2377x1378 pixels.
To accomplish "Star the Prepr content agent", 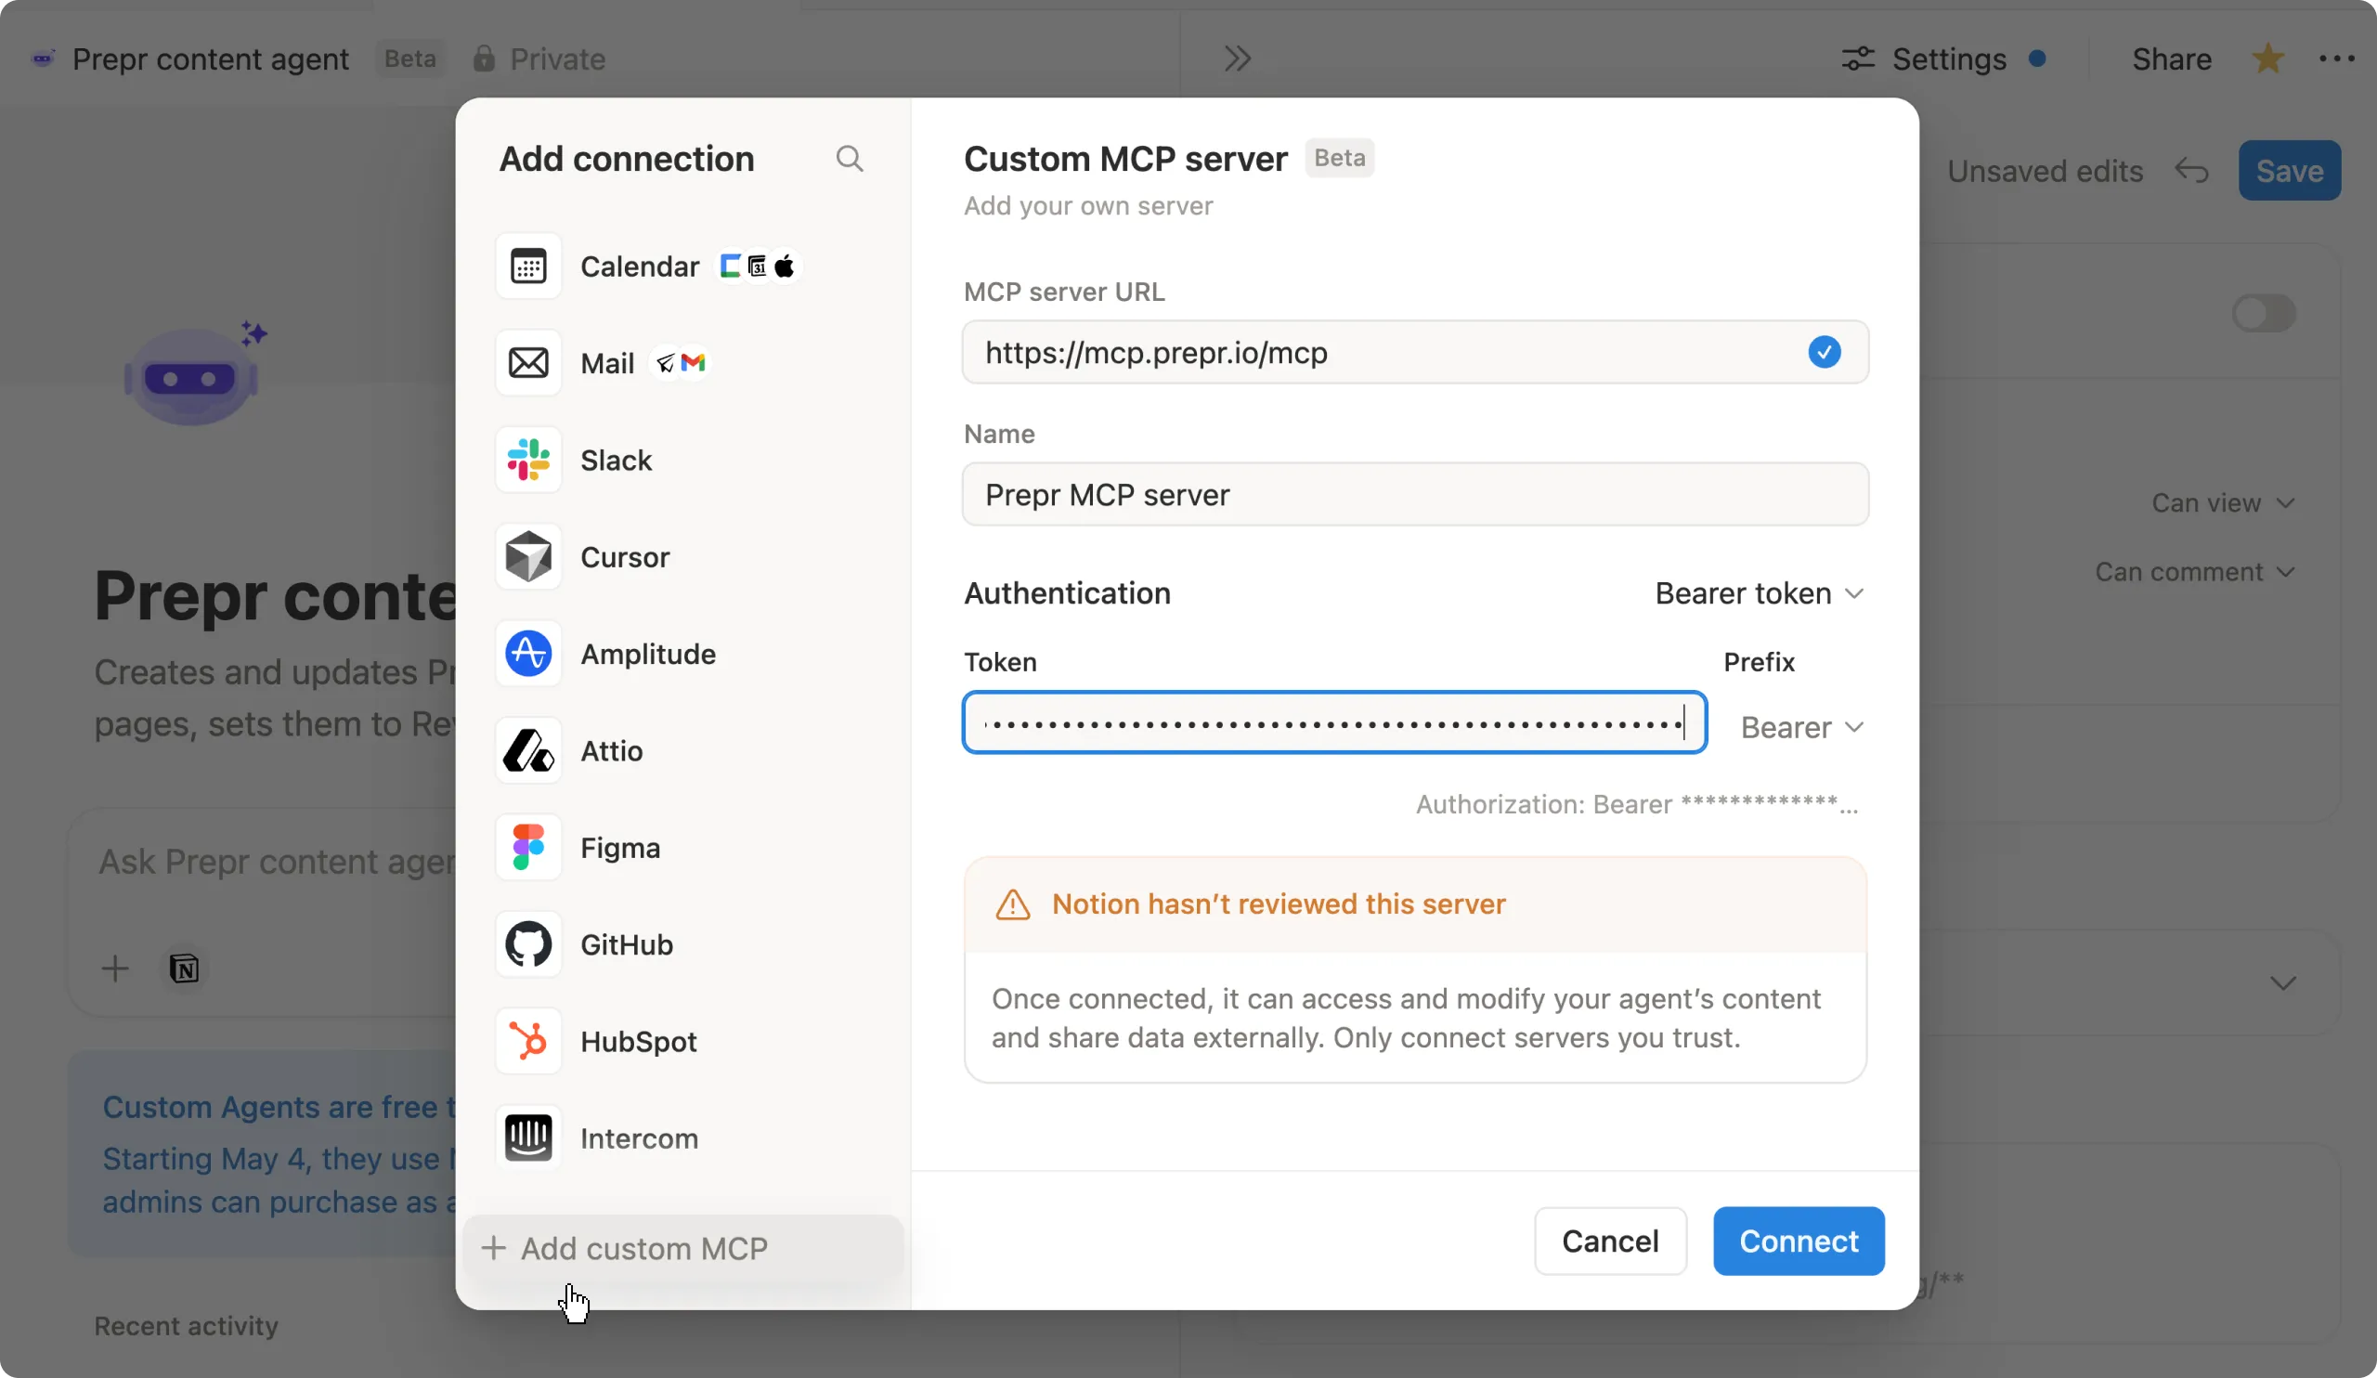I will pos(2267,58).
